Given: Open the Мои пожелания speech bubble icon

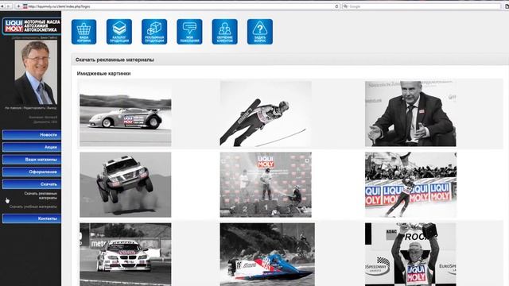Looking at the screenshot, I should point(189,32).
